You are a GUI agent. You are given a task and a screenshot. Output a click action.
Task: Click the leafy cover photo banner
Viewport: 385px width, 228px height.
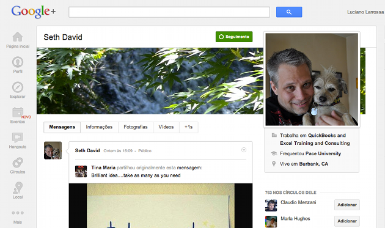(x=150, y=81)
